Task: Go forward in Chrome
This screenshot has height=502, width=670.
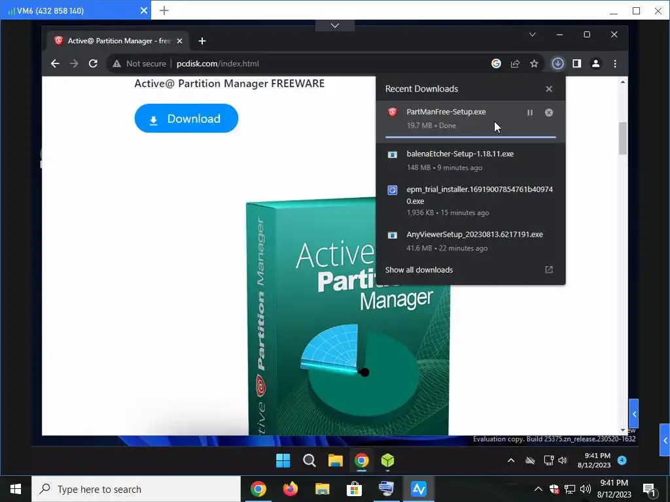Action: [75, 63]
